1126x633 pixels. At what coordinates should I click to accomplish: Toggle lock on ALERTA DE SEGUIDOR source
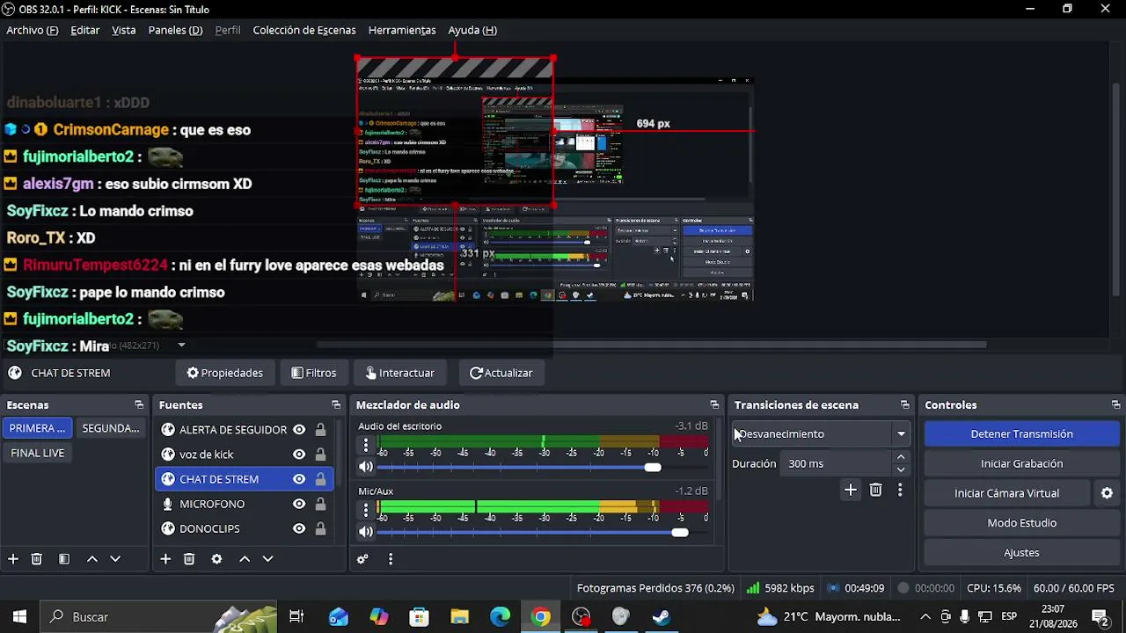320,430
